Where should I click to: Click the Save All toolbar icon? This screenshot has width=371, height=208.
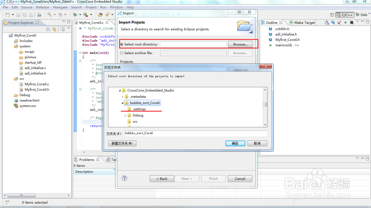pos(24,15)
